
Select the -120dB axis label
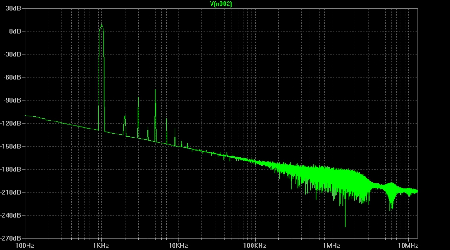click(13, 123)
